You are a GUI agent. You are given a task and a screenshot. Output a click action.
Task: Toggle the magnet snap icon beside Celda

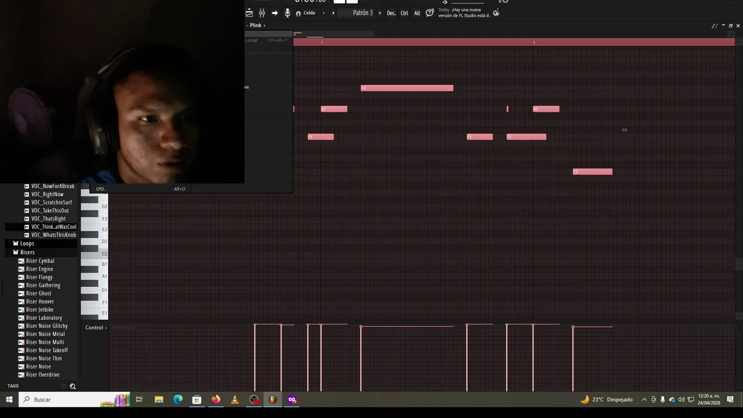(x=298, y=13)
